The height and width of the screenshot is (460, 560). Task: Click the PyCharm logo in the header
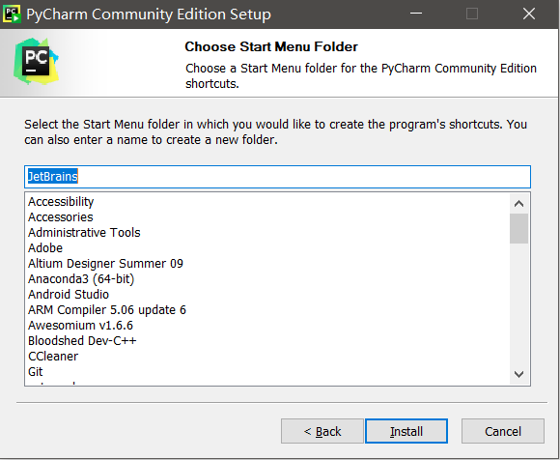coord(36,62)
